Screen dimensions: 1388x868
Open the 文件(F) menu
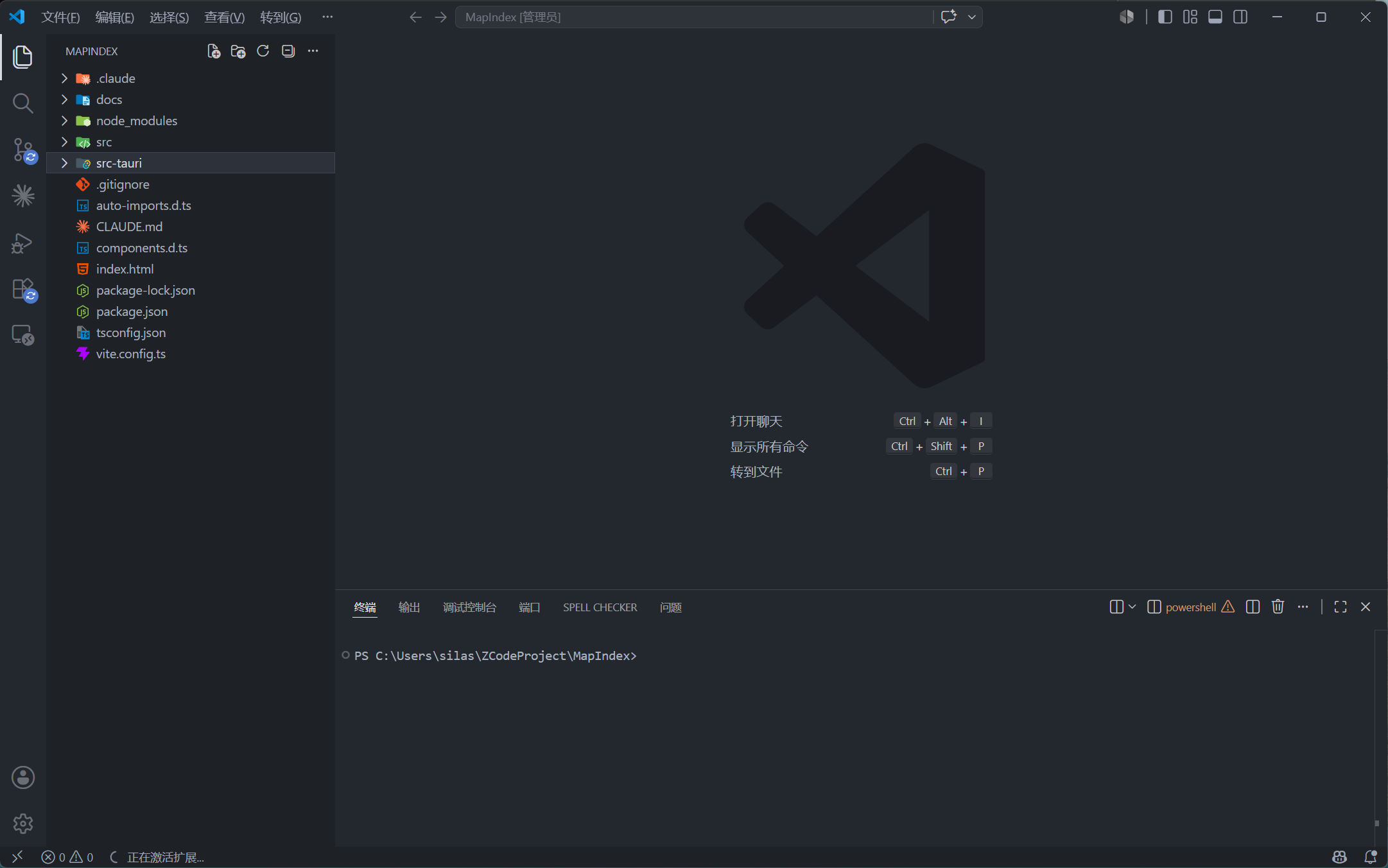[x=60, y=17]
